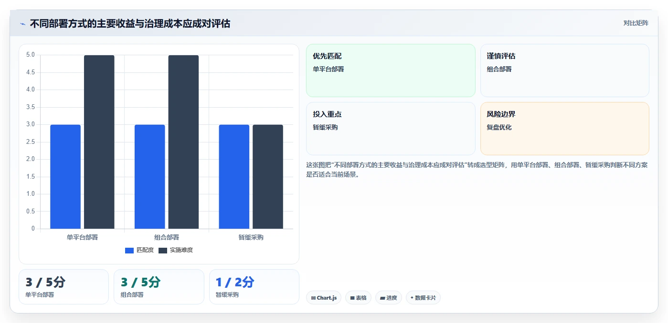Click the 复盘优化 text in 风险边界 card
Viewport: 668px width, 323px height.
[499, 127]
